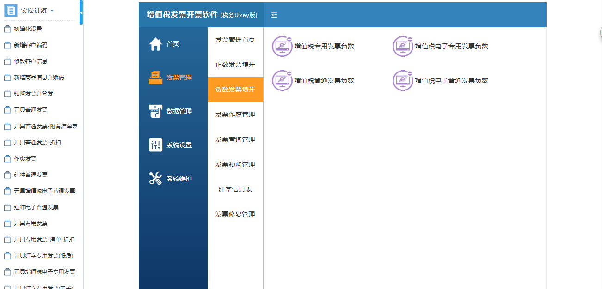This screenshot has height=289, width=602.
Task: Open the 增值税专用发票负数 link
Action: (324, 46)
